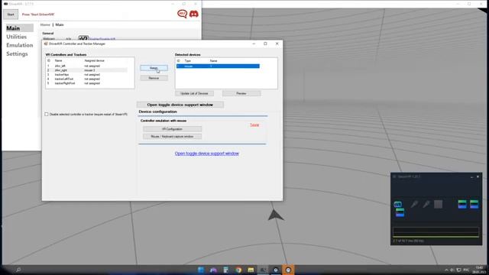Close the SteamVR status window

[478, 176]
